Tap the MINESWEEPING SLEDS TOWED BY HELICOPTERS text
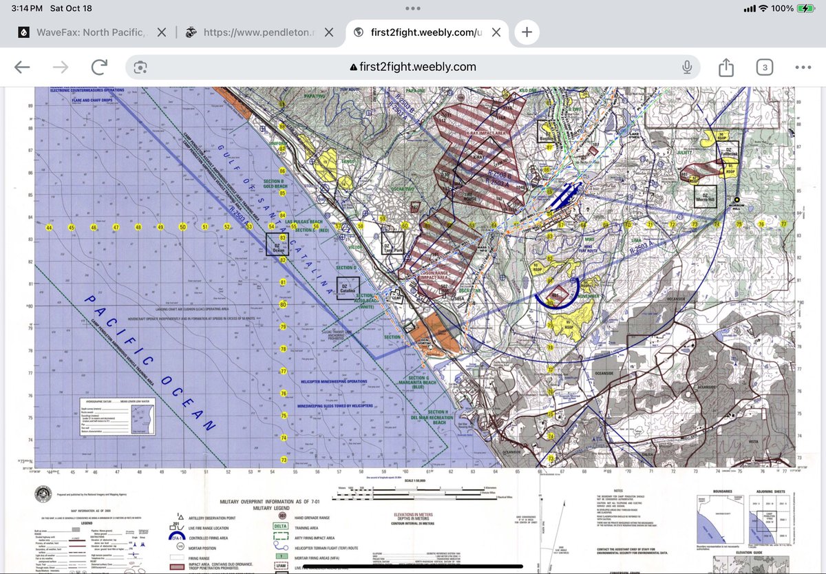The width and height of the screenshot is (826, 574). [x=337, y=406]
